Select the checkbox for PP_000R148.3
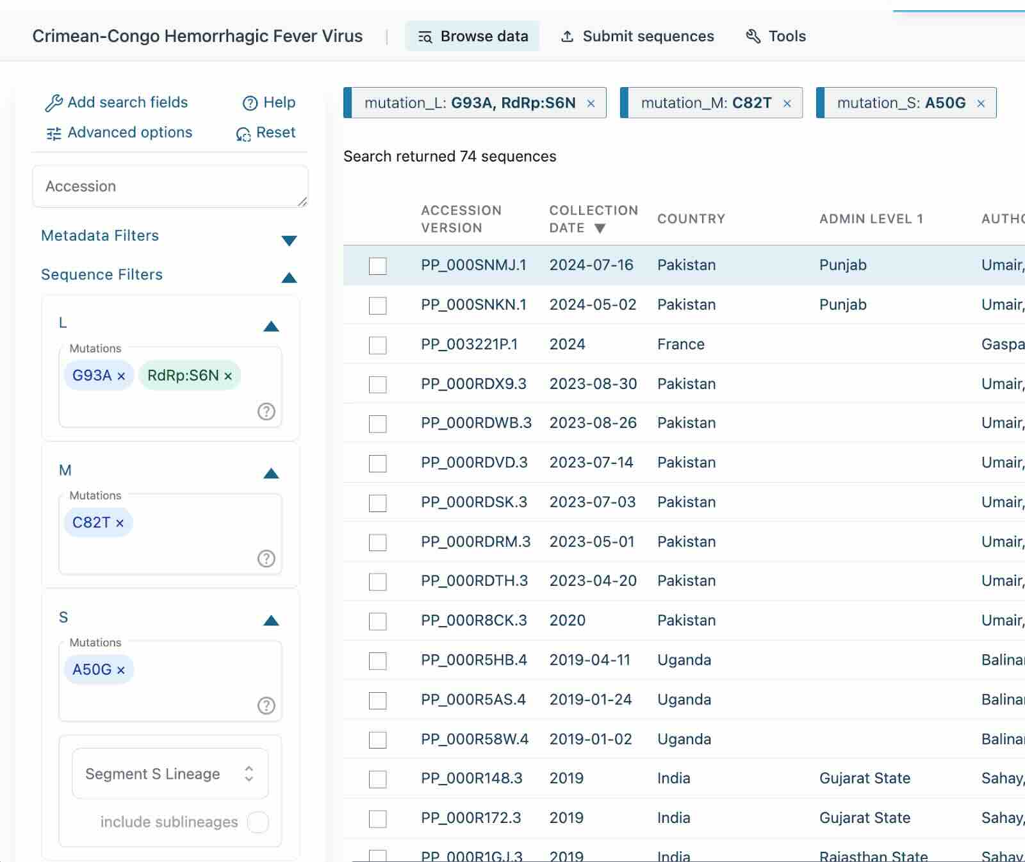The image size is (1025, 862). pos(377,779)
